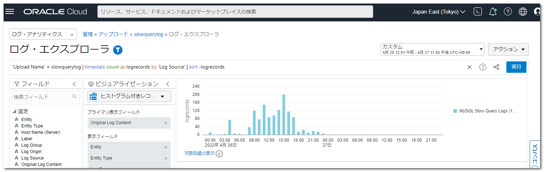Click the アップロード breadcrumb link
The width and height of the screenshot is (544, 172).
point(113,34)
